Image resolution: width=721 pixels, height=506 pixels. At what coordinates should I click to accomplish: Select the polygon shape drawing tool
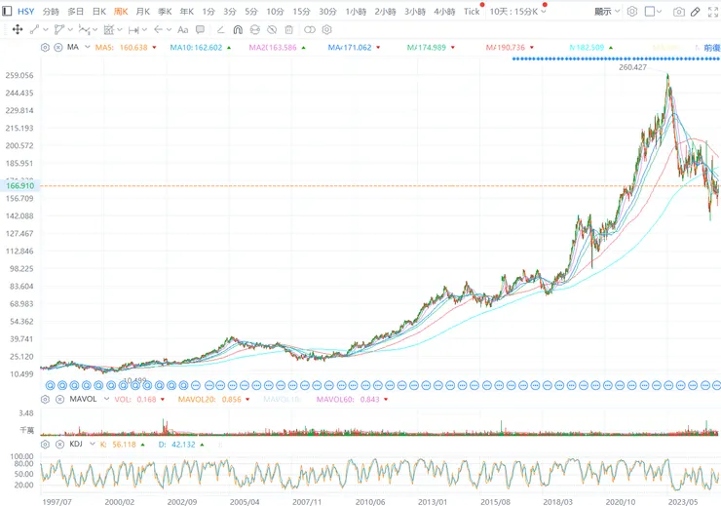tap(58, 30)
